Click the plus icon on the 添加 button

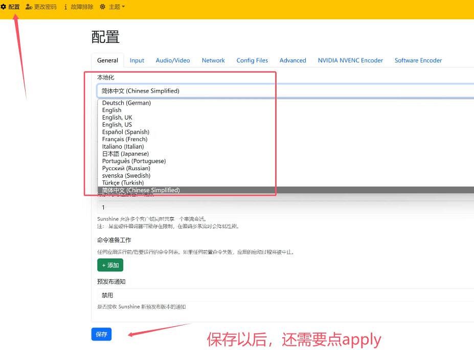point(104,265)
